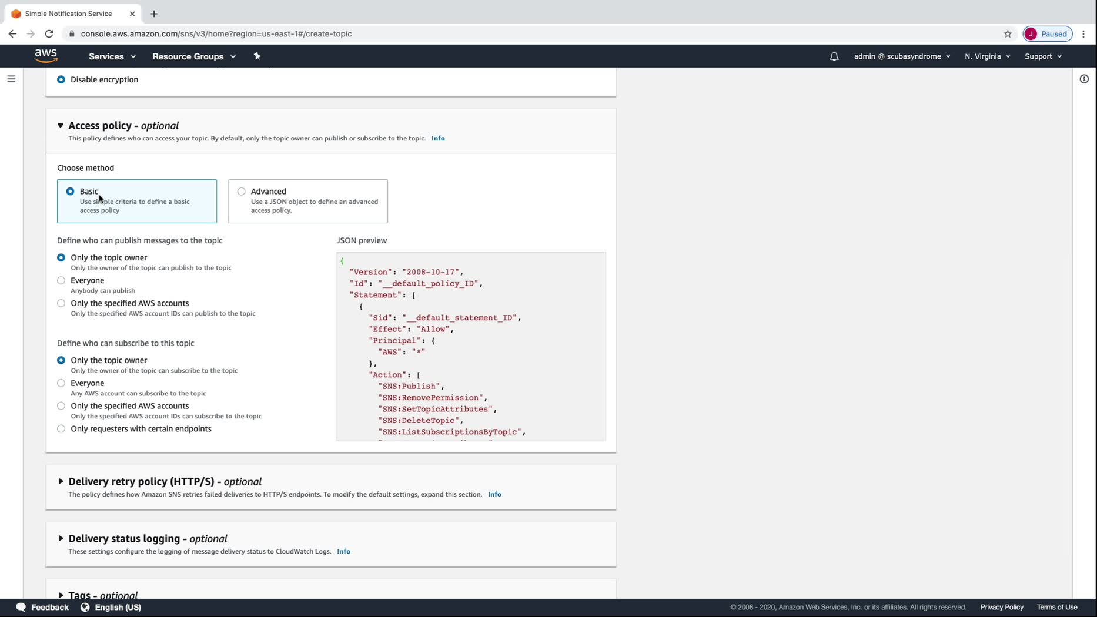Select Only requesters with certain endpoints

tap(61, 429)
